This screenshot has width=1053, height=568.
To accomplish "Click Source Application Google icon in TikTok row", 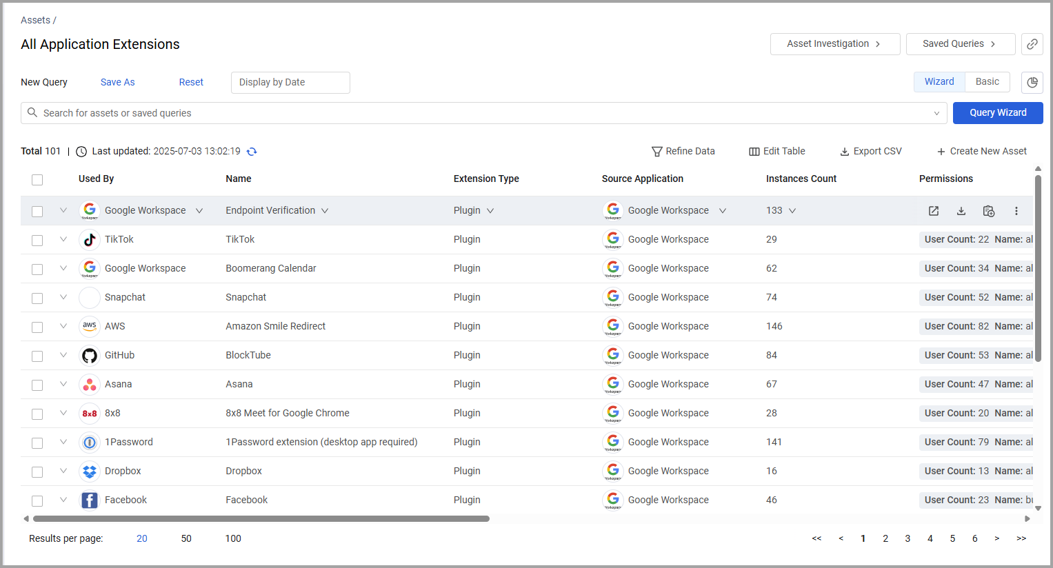I will tap(613, 240).
